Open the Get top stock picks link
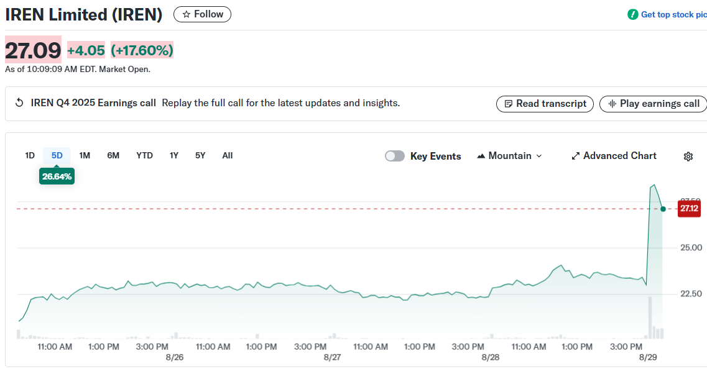Image resolution: width=707 pixels, height=369 pixels. coord(673,14)
